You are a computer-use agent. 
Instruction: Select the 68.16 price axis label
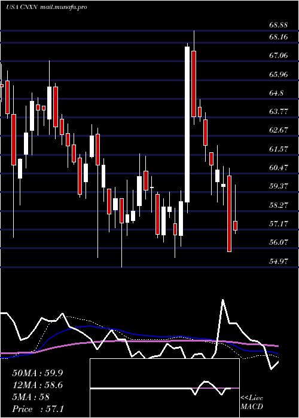pyautogui.click(x=279, y=37)
